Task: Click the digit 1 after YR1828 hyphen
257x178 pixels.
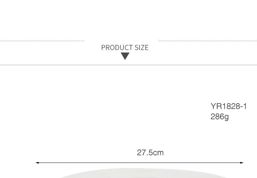Action: pos(245,106)
